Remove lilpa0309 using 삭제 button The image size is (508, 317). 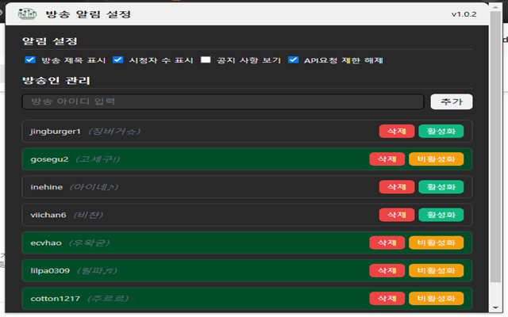tap(387, 271)
